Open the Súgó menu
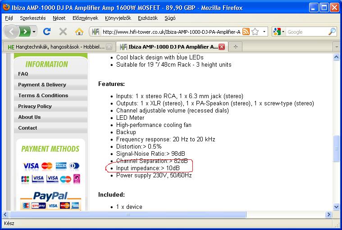The image size is (342, 230). 170,18
